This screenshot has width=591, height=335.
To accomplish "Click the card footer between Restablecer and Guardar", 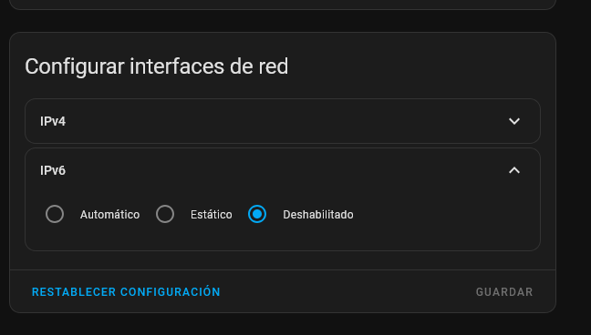I will pyautogui.click(x=347, y=291).
